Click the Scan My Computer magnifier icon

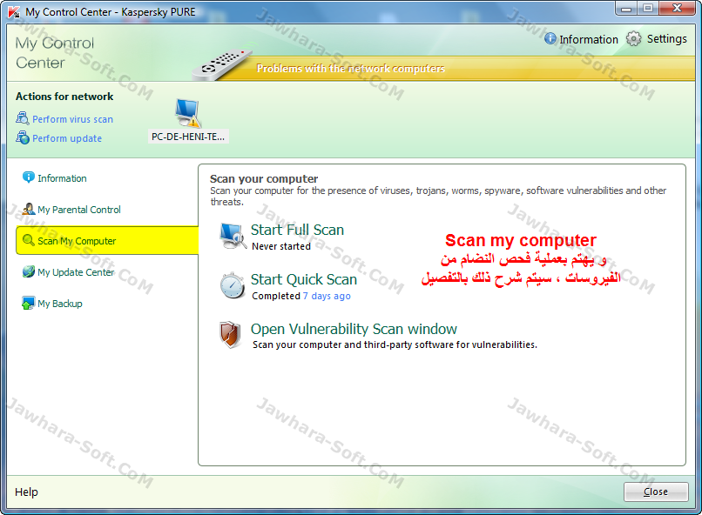28,240
